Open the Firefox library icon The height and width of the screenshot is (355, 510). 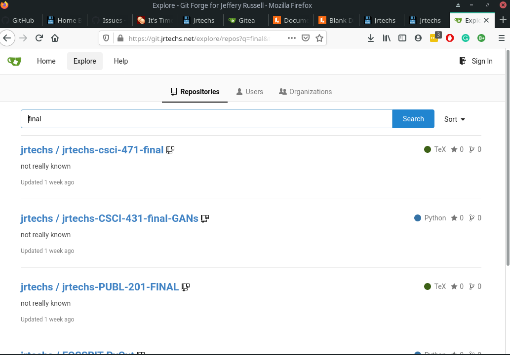point(387,38)
